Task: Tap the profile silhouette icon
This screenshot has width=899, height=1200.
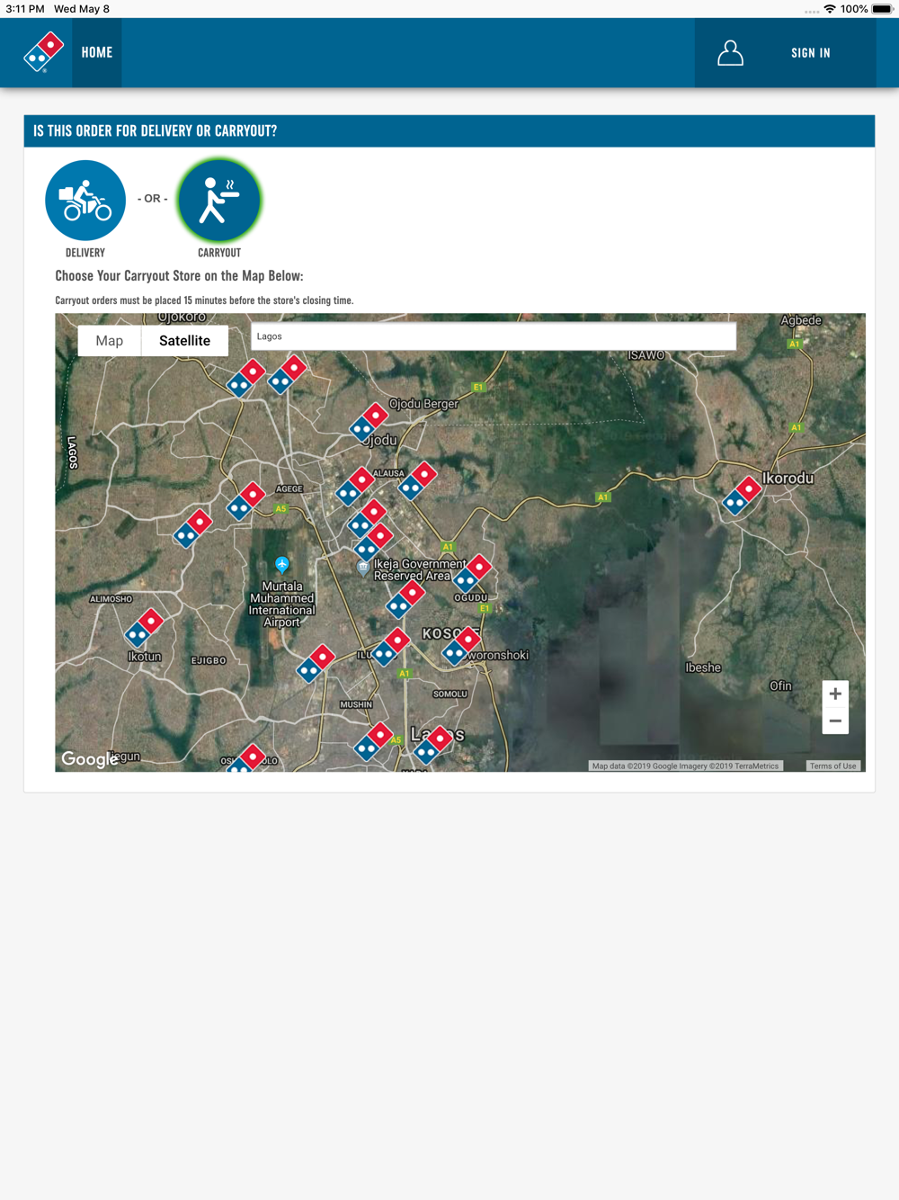Action: pos(730,53)
